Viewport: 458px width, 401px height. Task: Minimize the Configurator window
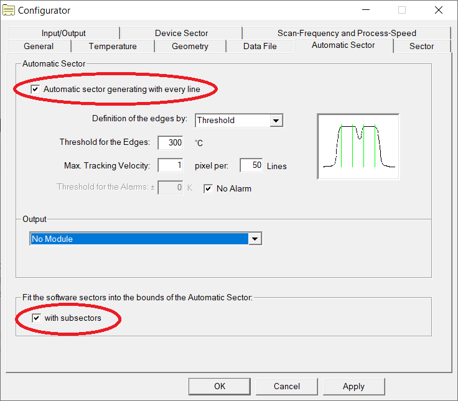pyautogui.click(x=366, y=10)
